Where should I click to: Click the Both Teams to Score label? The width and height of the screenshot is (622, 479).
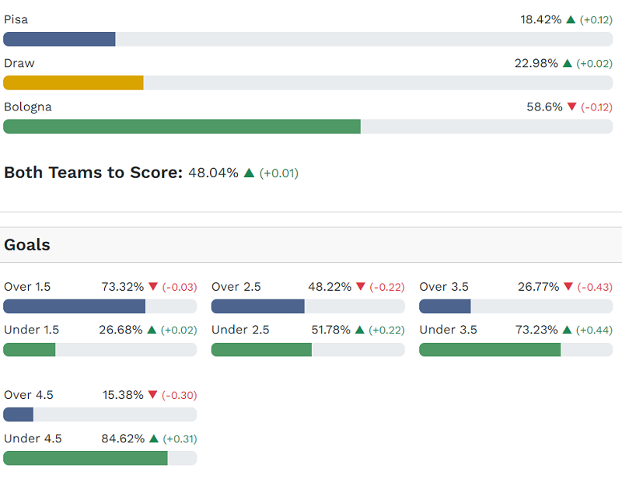coord(93,173)
